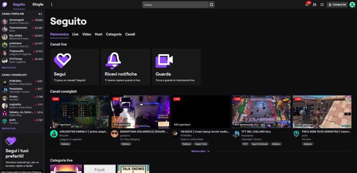
Task: Select the Host tab
Action: pos(99,34)
